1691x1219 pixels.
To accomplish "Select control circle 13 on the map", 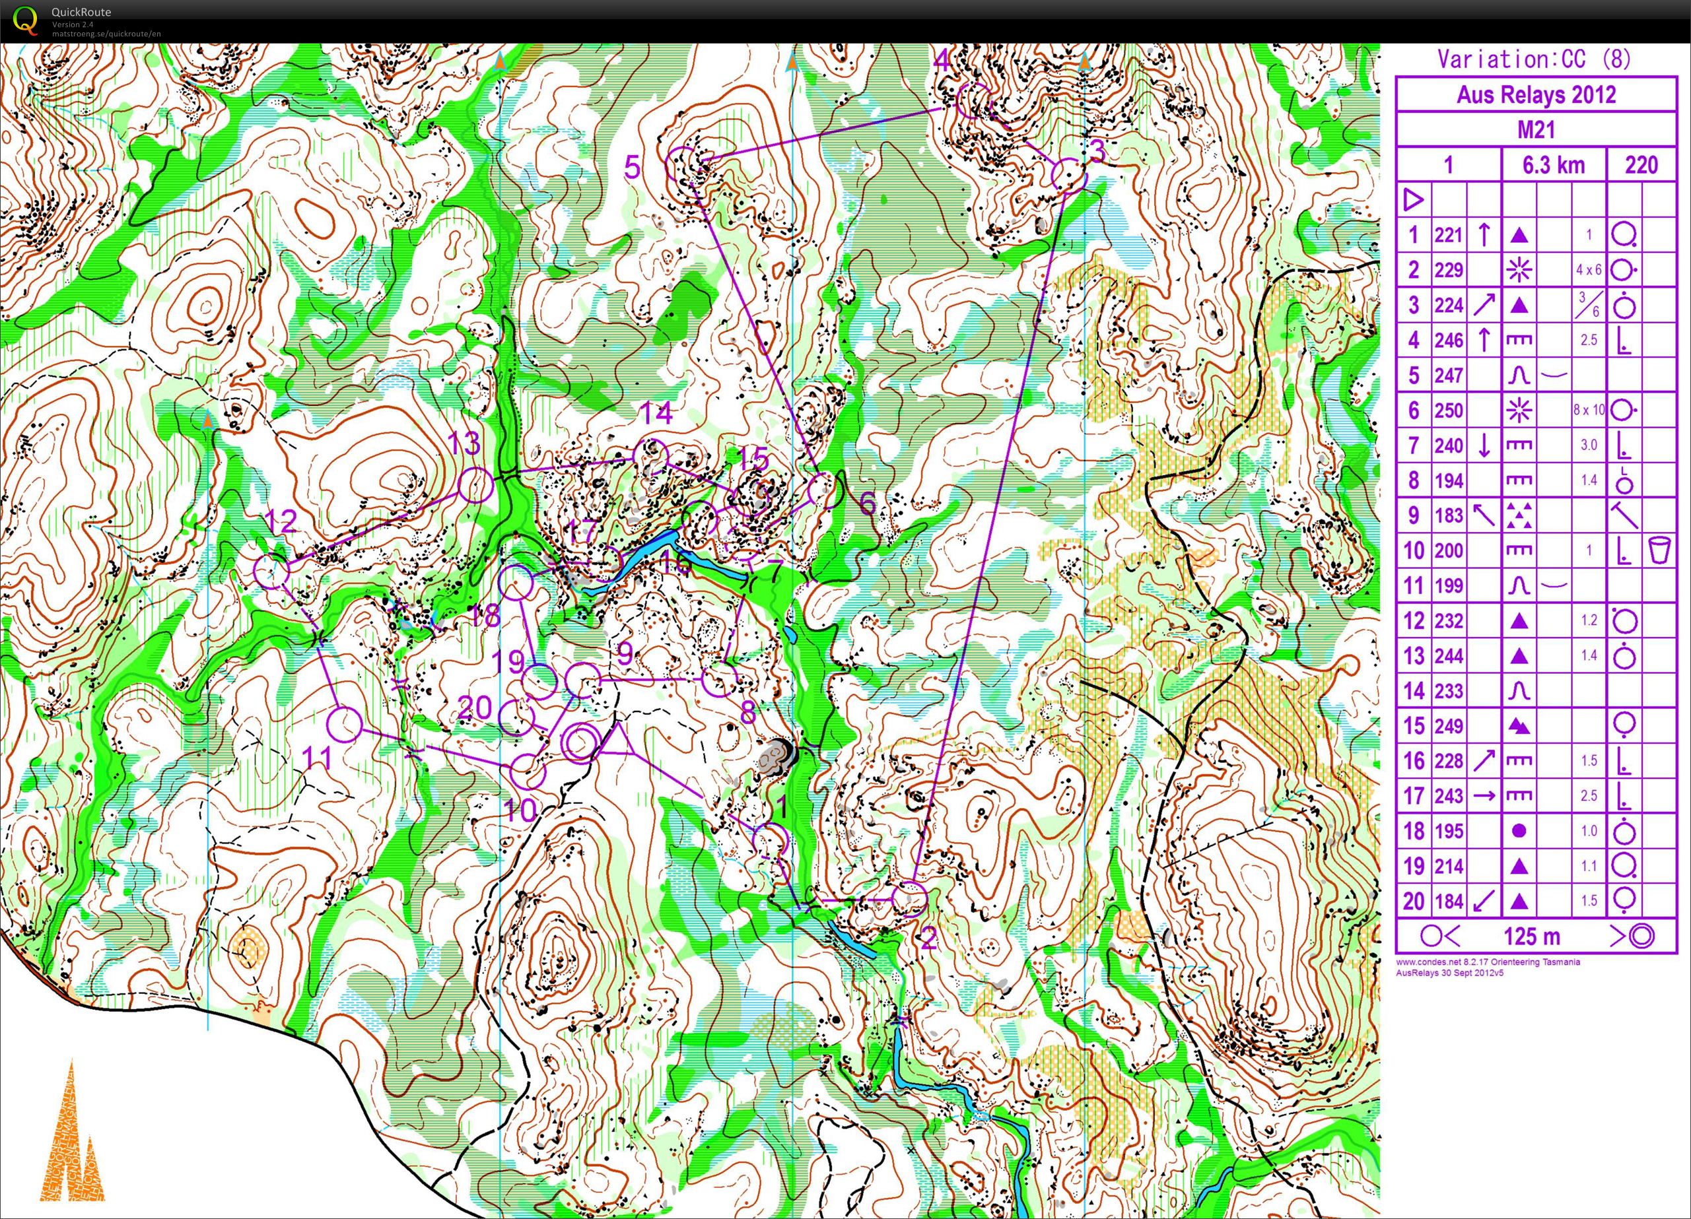I will point(475,486).
